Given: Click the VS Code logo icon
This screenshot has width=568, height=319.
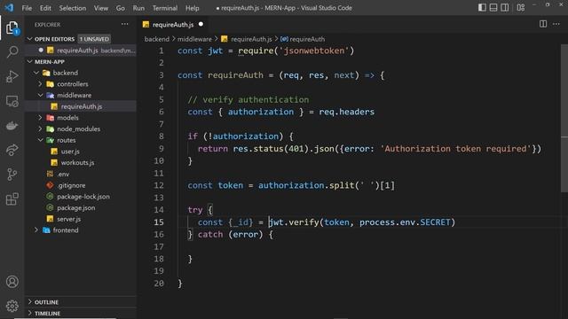Looking at the screenshot, I should click(x=9, y=8).
